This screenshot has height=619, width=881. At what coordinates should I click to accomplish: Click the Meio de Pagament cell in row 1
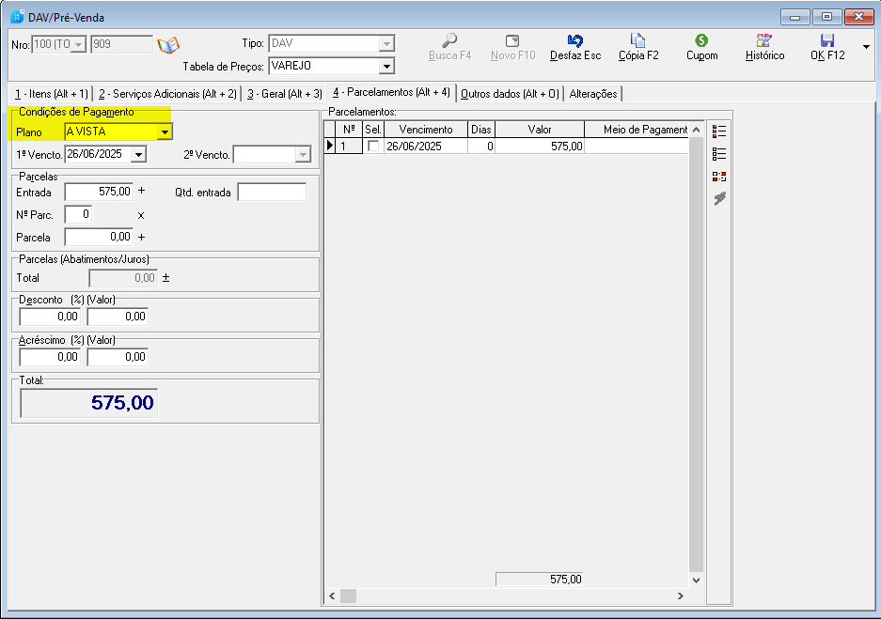(637, 146)
